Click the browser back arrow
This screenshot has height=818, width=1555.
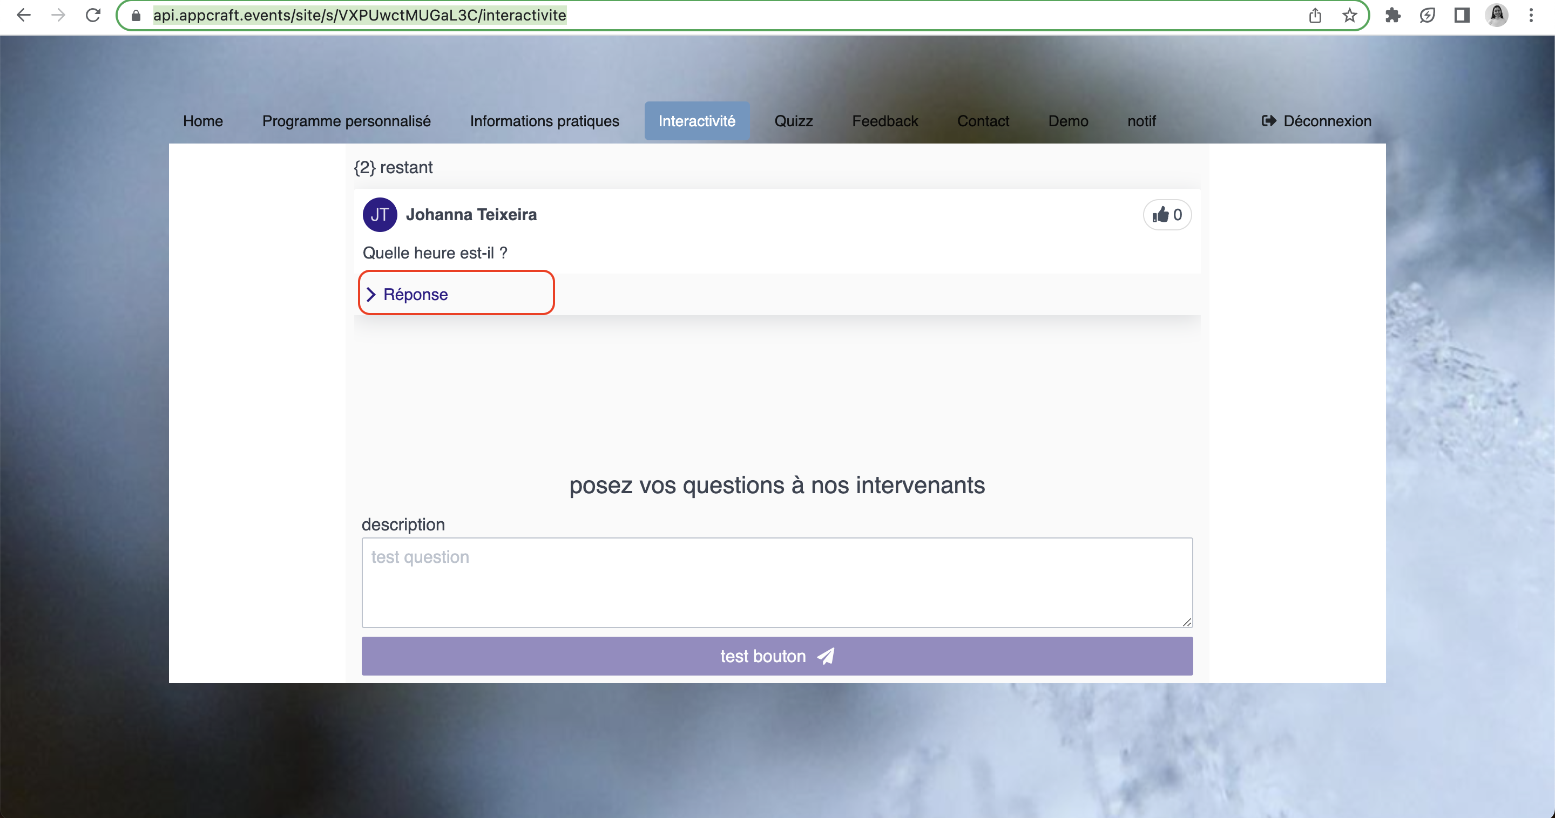pyautogui.click(x=23, y=15)
